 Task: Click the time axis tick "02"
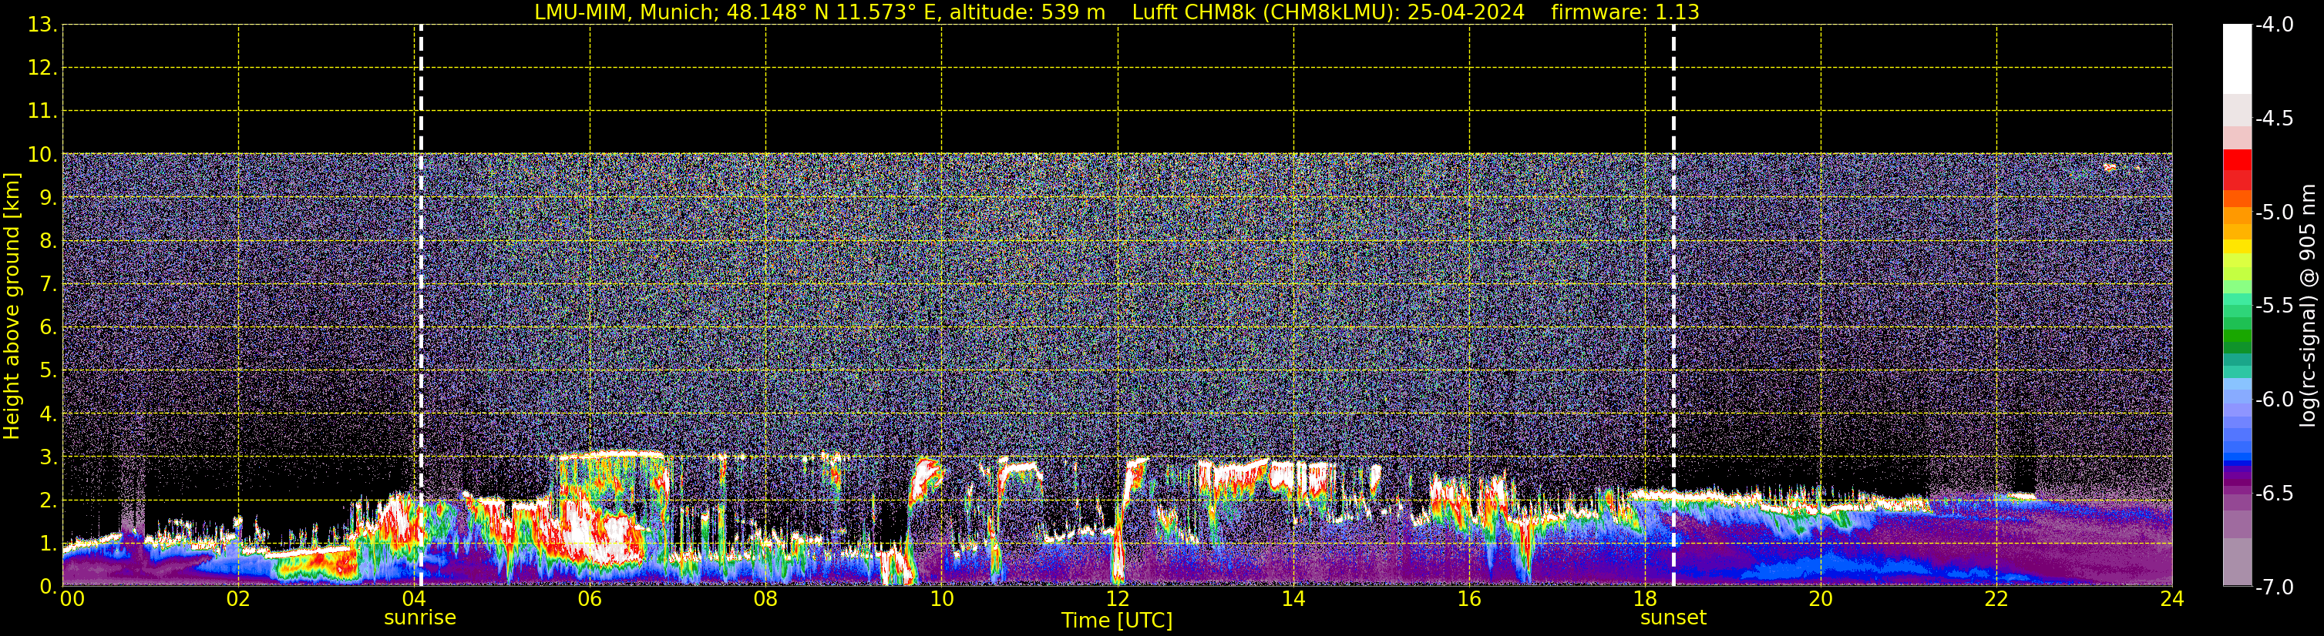pyautogui.click(x=238, y=599)
